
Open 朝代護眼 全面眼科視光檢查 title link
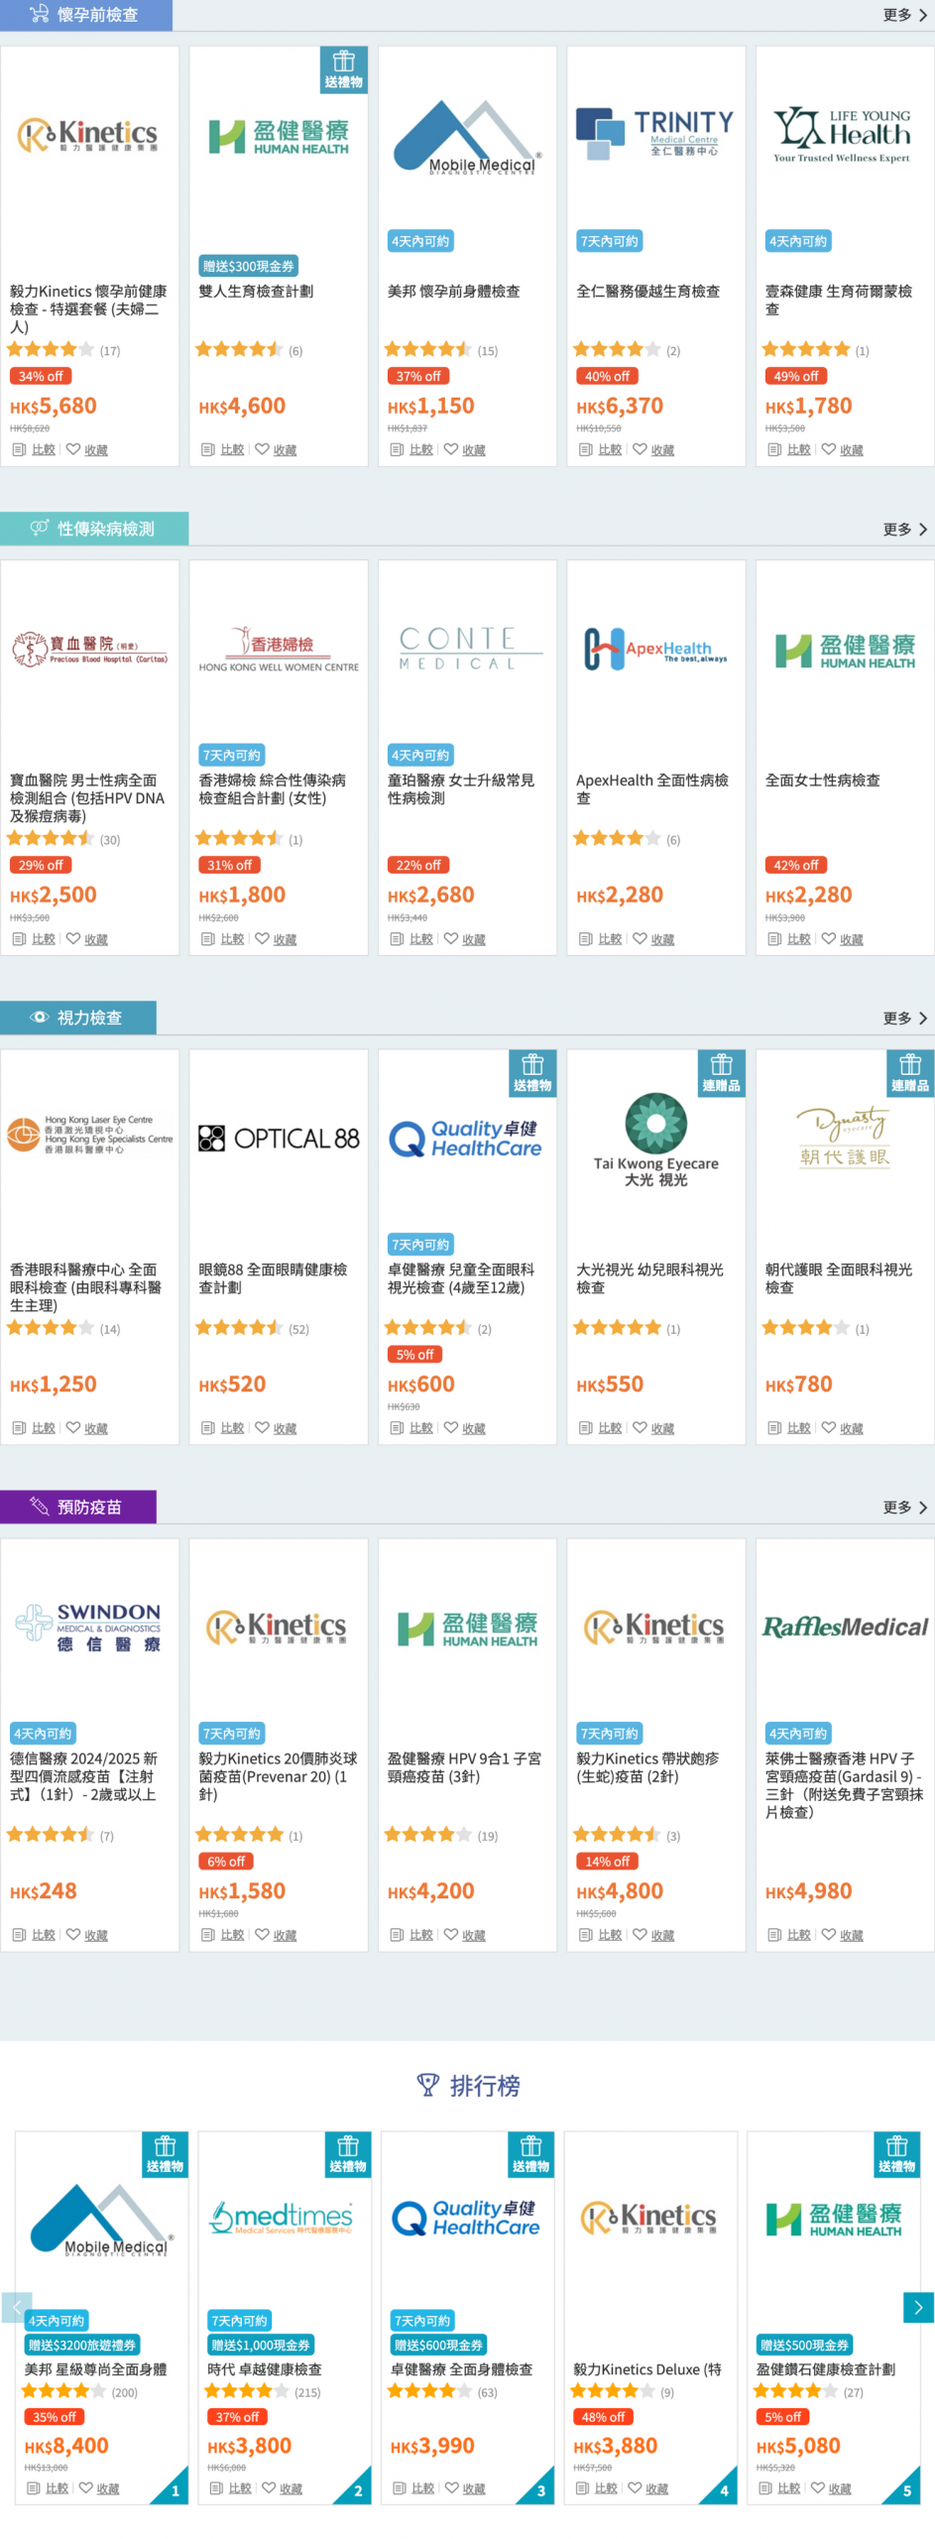pos(839,1277)
